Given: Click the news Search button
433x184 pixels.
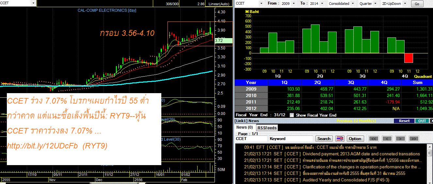Looking at the screenshot, I should pyautogui.click(x=324, y=139).
